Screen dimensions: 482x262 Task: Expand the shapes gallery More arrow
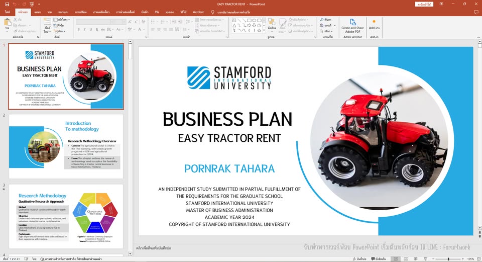pos(264,31)
